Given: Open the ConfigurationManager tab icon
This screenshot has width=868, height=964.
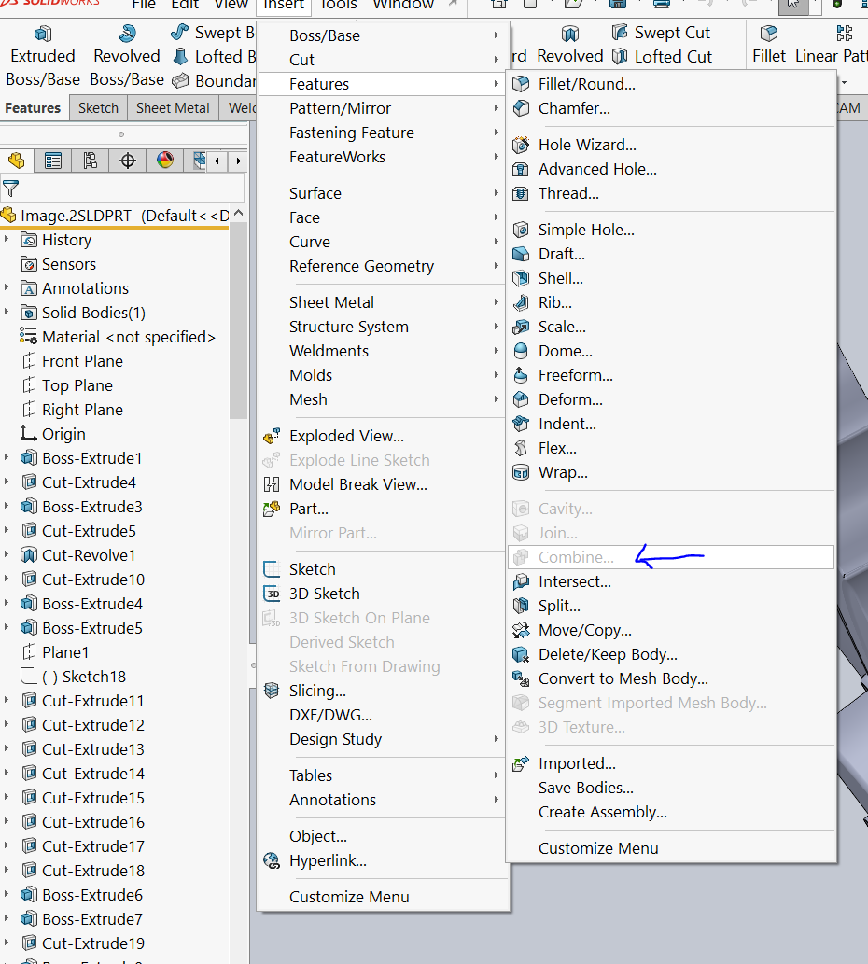Looking at the screenshot, I should point(91,161).
